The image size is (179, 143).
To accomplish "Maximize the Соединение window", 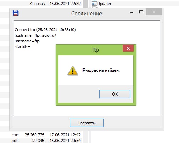I will coord(141,12).
